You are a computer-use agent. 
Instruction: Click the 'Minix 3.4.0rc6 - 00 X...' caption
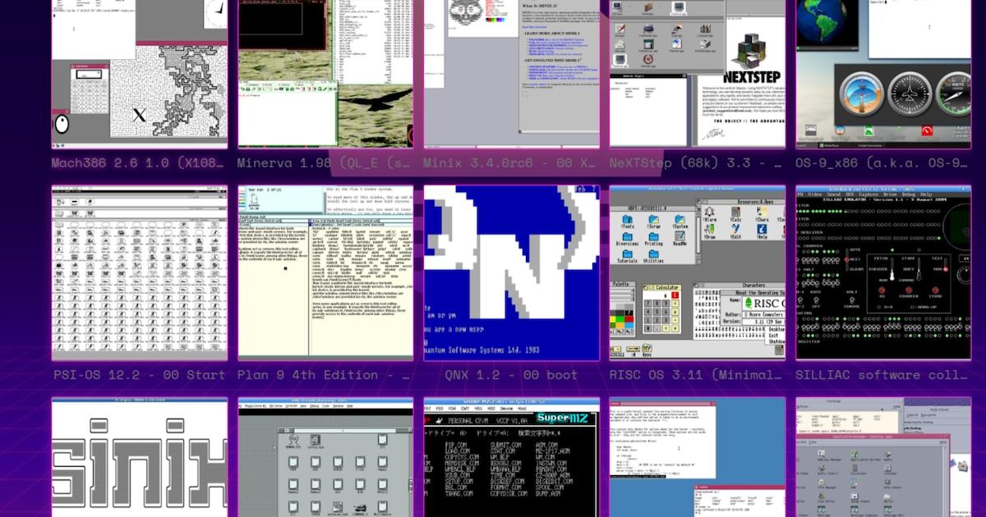pyautogui.click(x=510, y=163)
